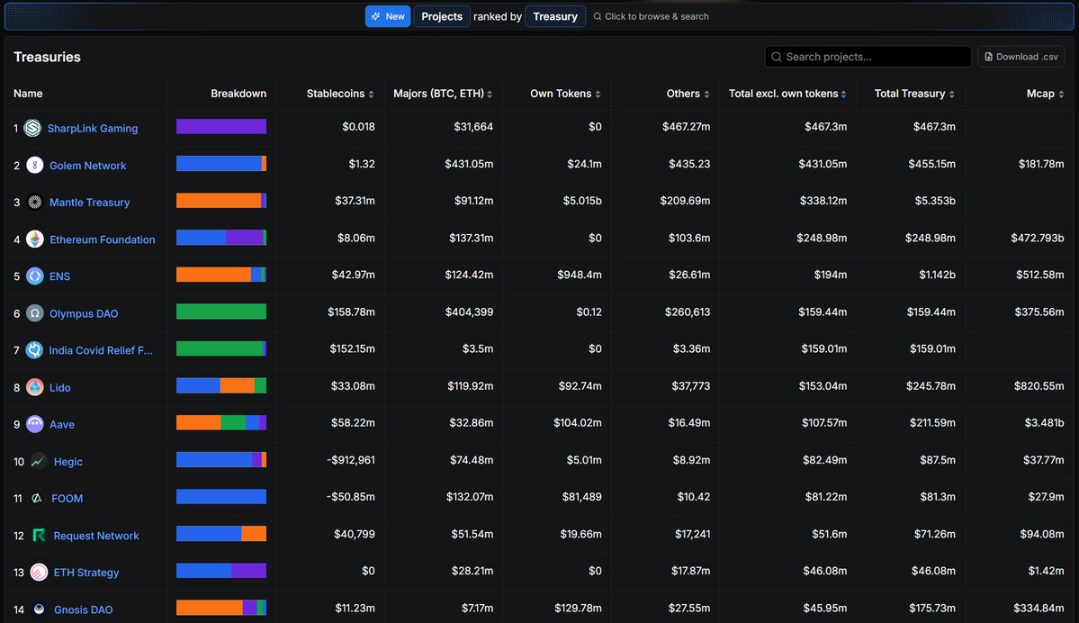Open Olympus DAO project link
Screen dimensions: 1079x623
84,313
